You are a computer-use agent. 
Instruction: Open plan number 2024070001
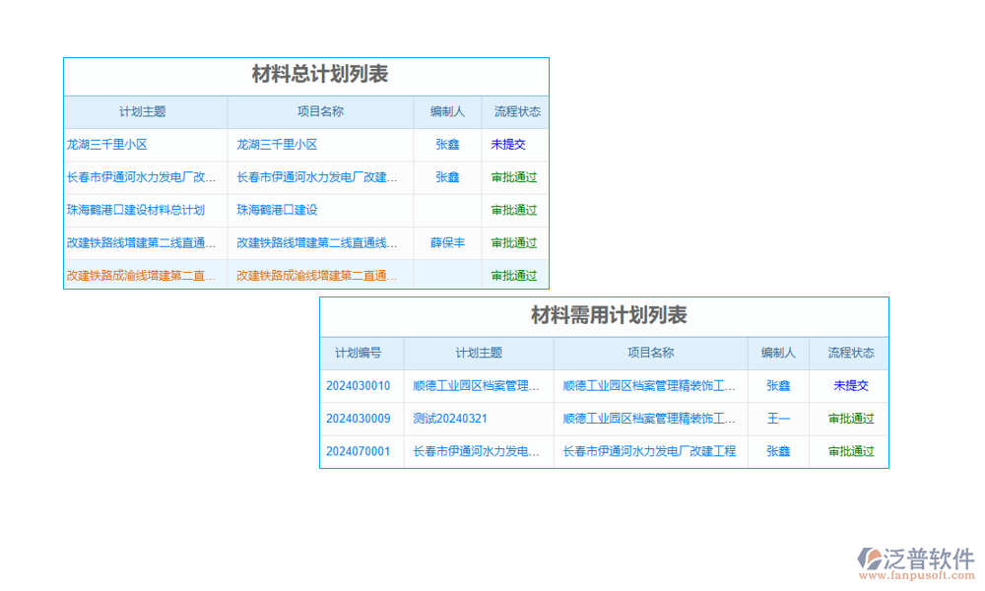tap(361, 451)
